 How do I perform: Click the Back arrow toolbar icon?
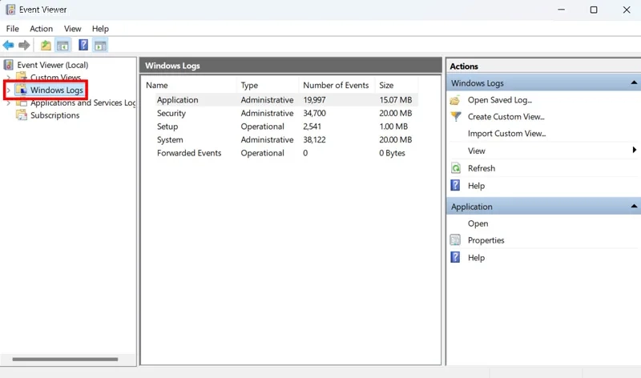tap(8, 45)
